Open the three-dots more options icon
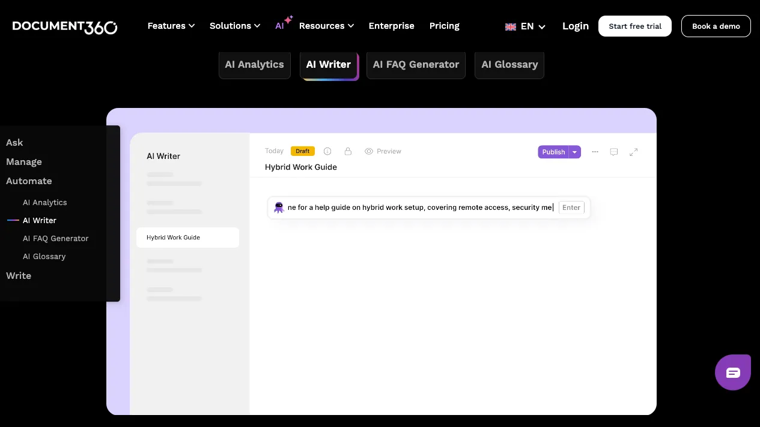Screen dimensions: 760x427 pos(595,152)
